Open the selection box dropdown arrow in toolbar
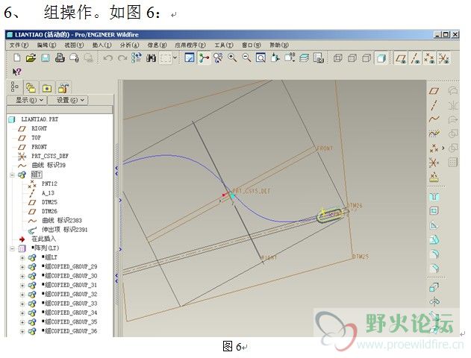 click(175, 57)
